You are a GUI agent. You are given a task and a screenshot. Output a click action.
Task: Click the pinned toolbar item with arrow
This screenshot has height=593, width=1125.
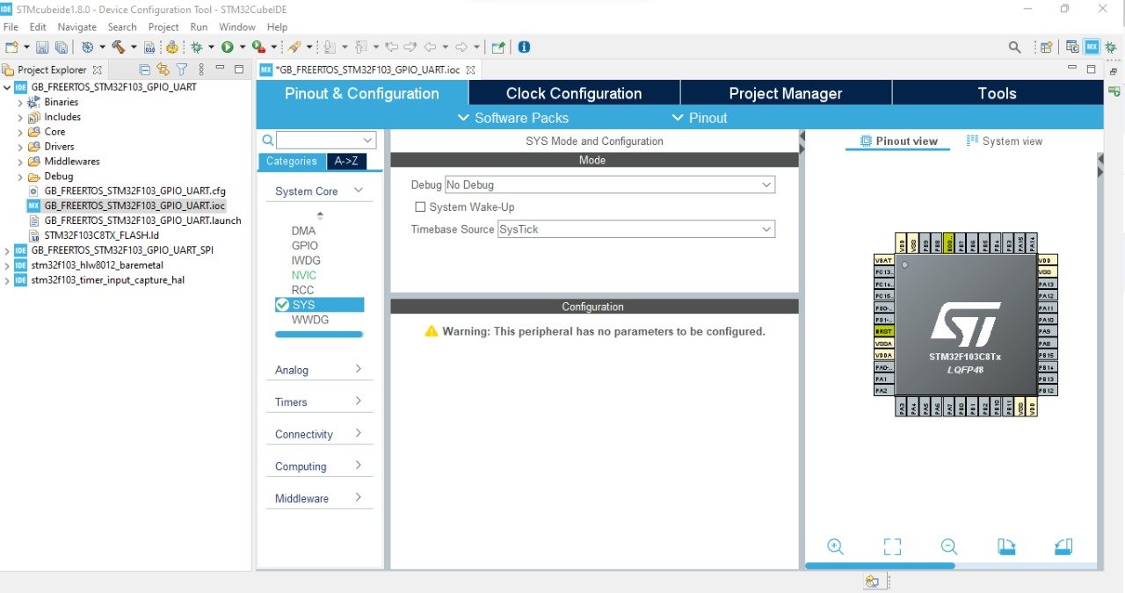[498, 47]
